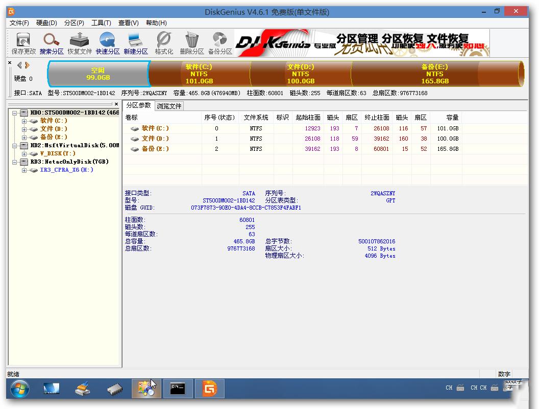Expand the V_DISK(Y:) tree node

point(23,153)
